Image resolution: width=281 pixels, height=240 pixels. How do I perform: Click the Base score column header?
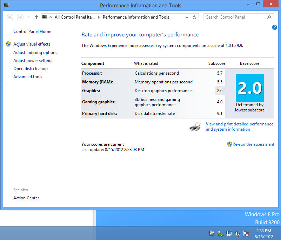tap(250, 63)
